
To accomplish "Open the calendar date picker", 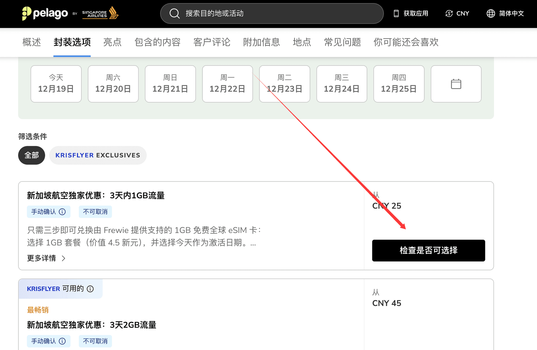I will point(456,84).
